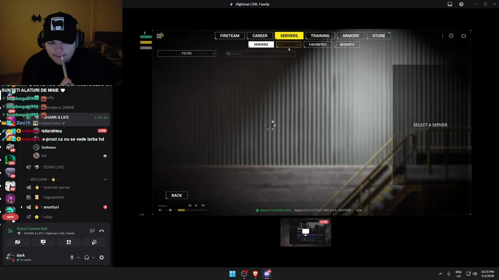Open the STORE tab
Viewport: 499px width, 280px height.
[379, 36]
